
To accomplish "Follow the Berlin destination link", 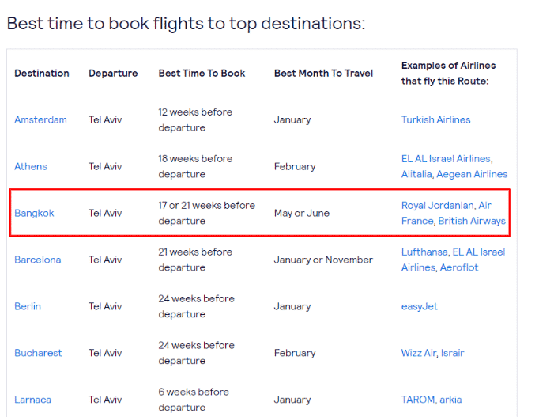I will (x=28, y=306).
